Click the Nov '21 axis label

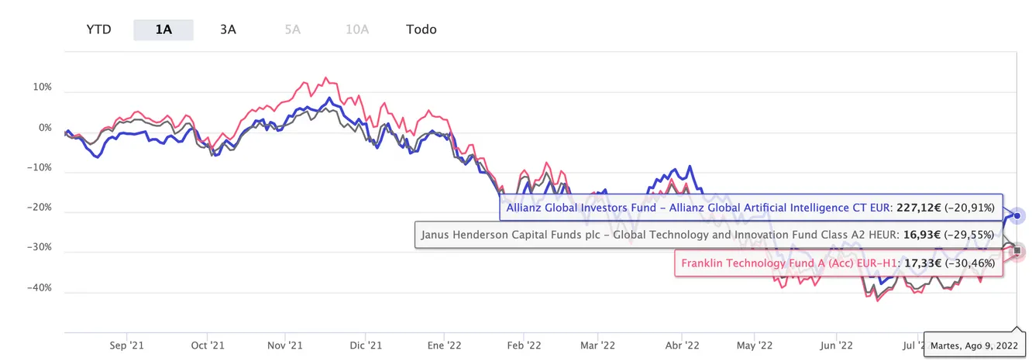coord(287,346)
